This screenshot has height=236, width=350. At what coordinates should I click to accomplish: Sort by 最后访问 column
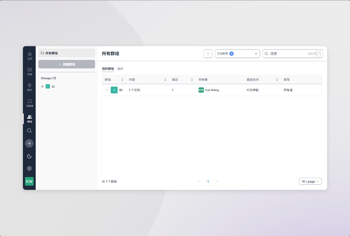[277, 80]
